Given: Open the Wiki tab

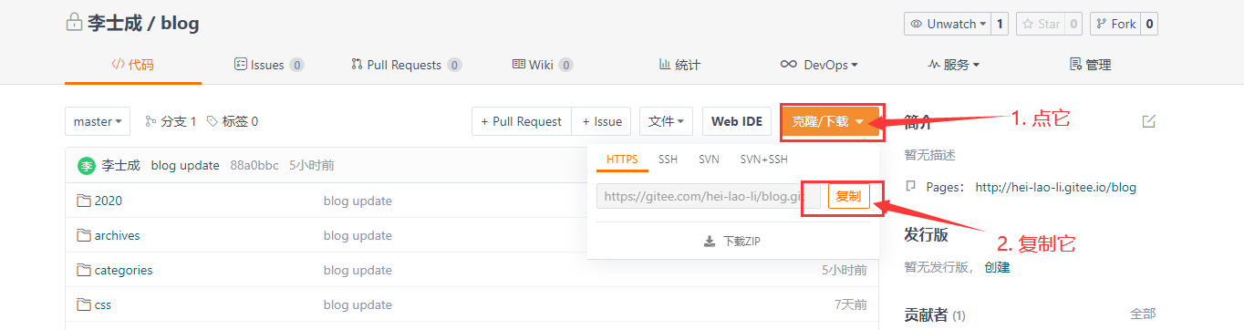Looking at the screenshot, I should point(543,65).
